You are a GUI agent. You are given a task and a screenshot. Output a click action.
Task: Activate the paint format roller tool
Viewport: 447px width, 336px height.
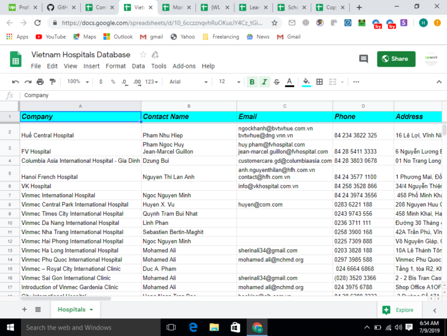pos(53,82)
